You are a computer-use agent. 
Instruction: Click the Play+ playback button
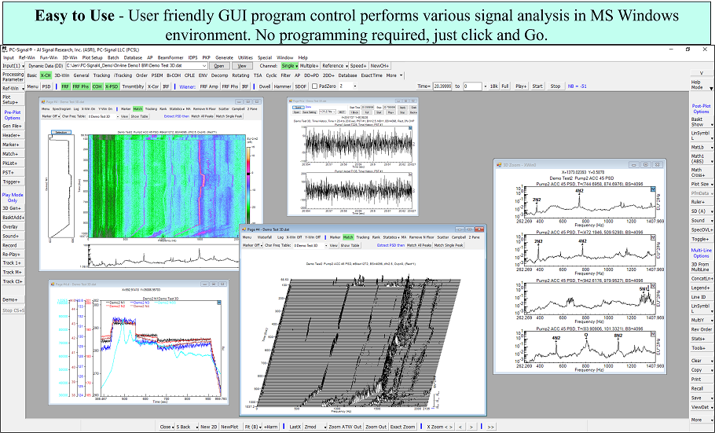pos(521,86)
